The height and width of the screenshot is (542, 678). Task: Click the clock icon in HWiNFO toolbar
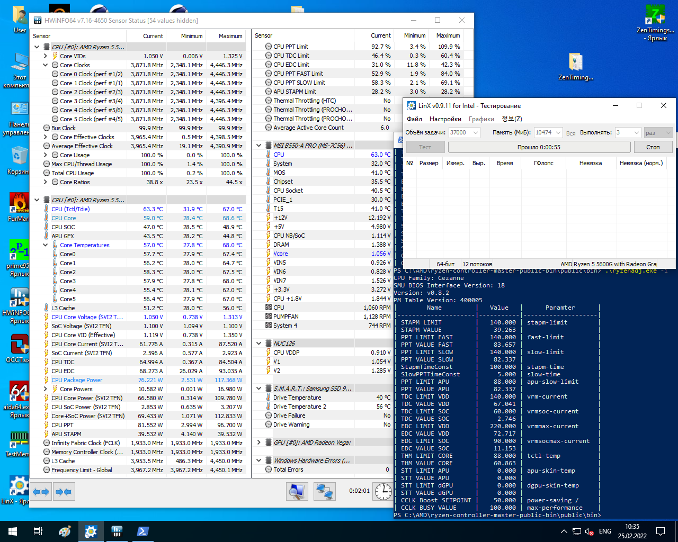pos(383,491)
